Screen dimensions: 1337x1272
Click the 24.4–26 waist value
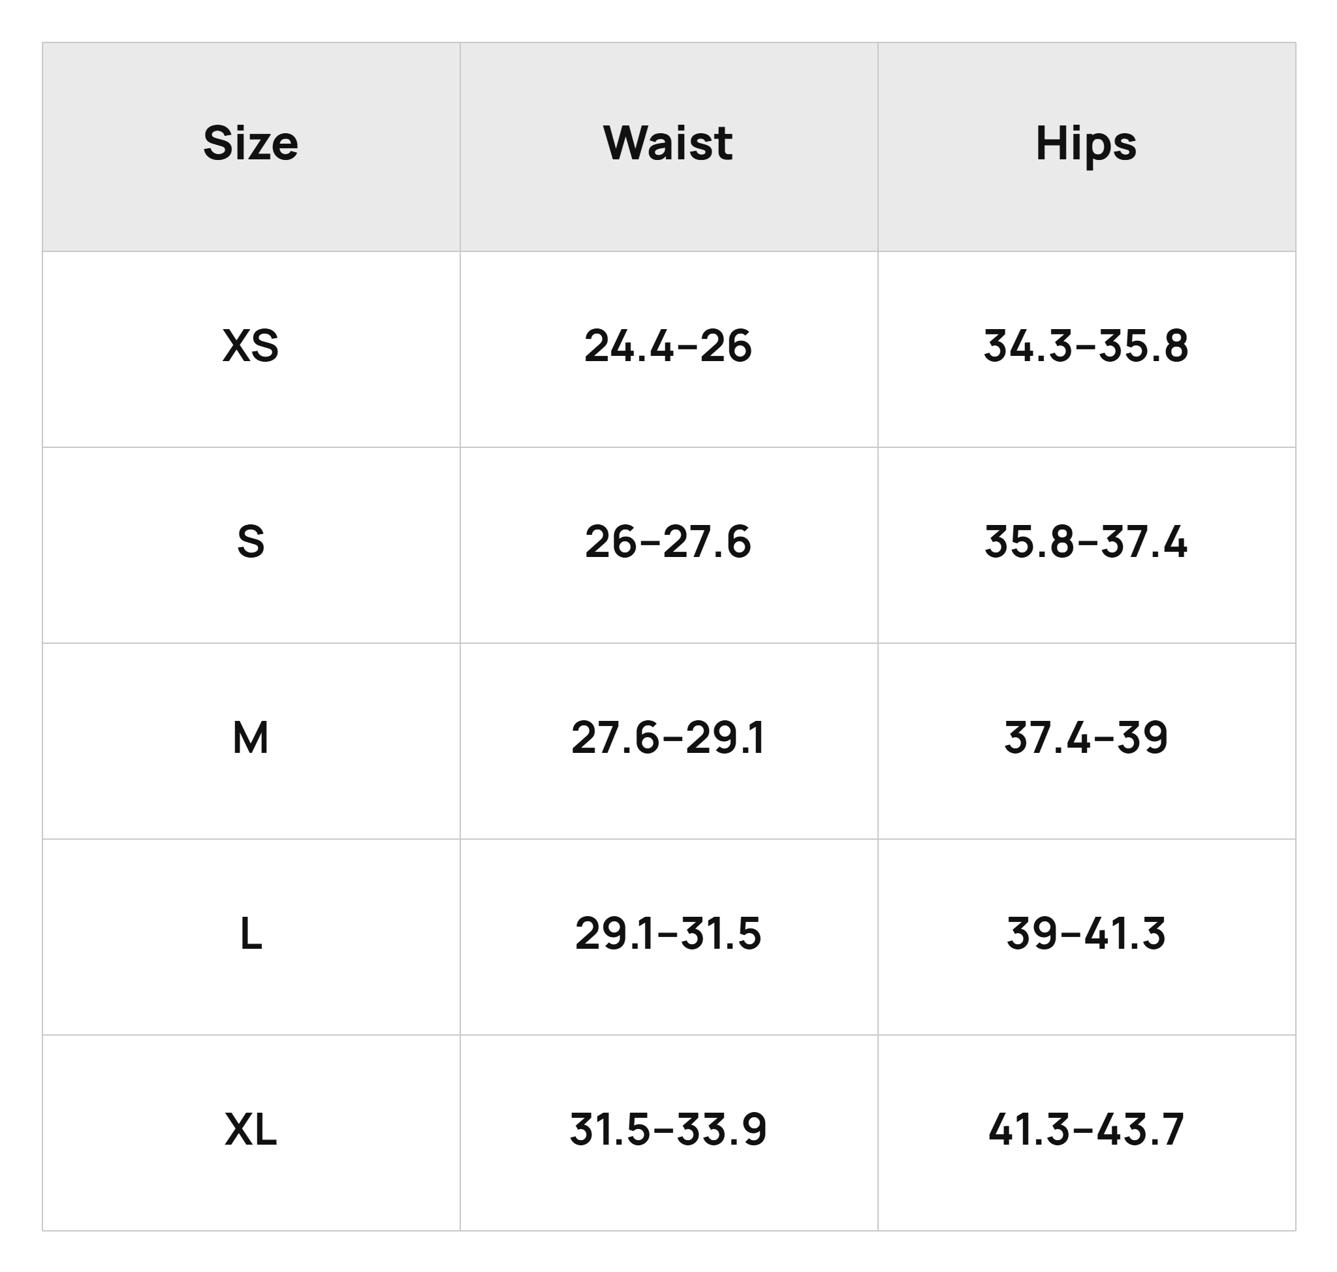click(668, 347)
